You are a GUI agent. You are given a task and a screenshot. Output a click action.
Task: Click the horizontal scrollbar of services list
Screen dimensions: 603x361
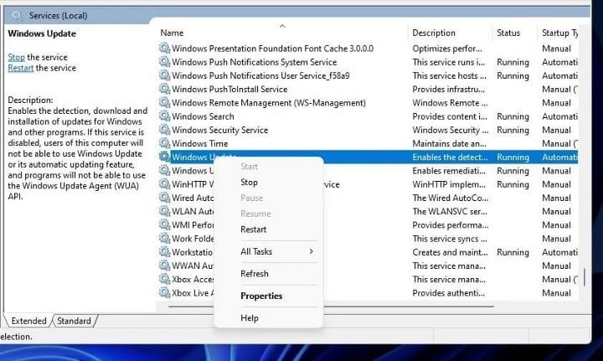click(331, 307)
